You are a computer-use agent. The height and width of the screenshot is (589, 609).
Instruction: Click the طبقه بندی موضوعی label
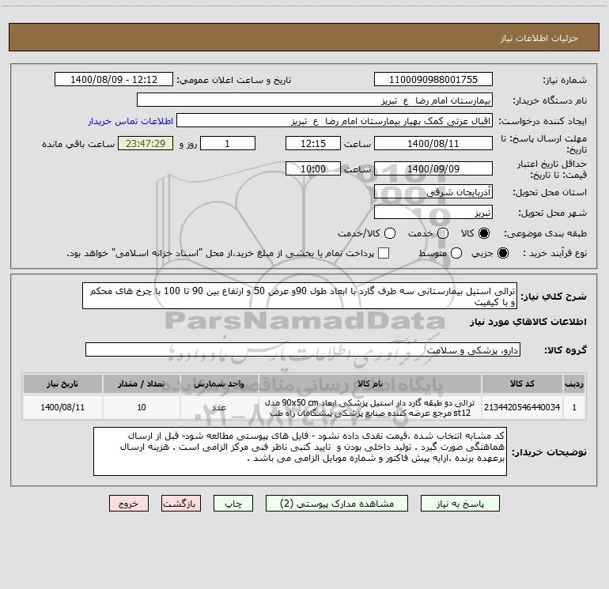point(545,233)
